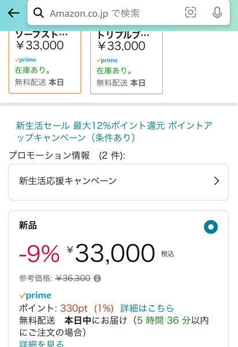Select the 新品 radio button
Screen dimensions: 238x347
(x=211, y=227)
